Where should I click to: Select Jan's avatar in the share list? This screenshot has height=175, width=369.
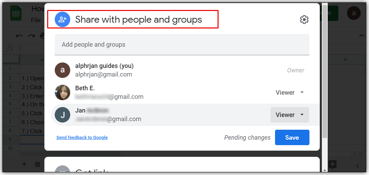[62, 115]
